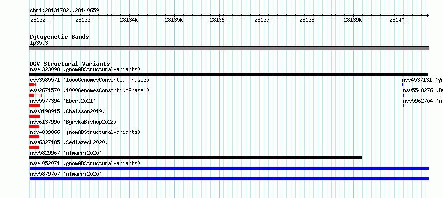
Task: Click the 28139k ruler tick label
Action: click(353, 20)
